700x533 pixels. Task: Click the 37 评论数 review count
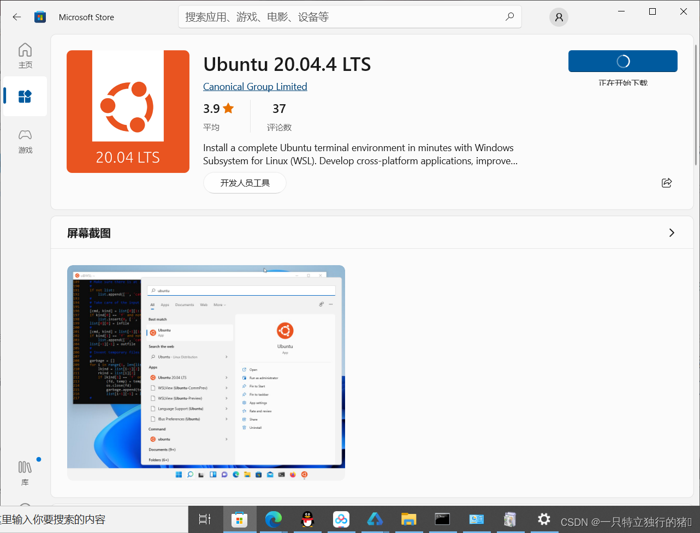coord(279,117)
